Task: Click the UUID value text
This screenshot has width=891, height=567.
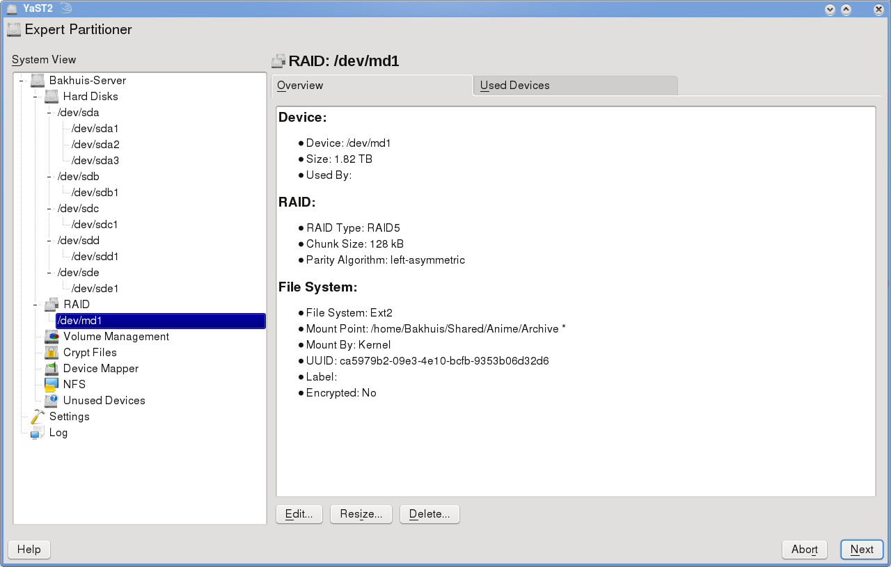Action: 444,361
